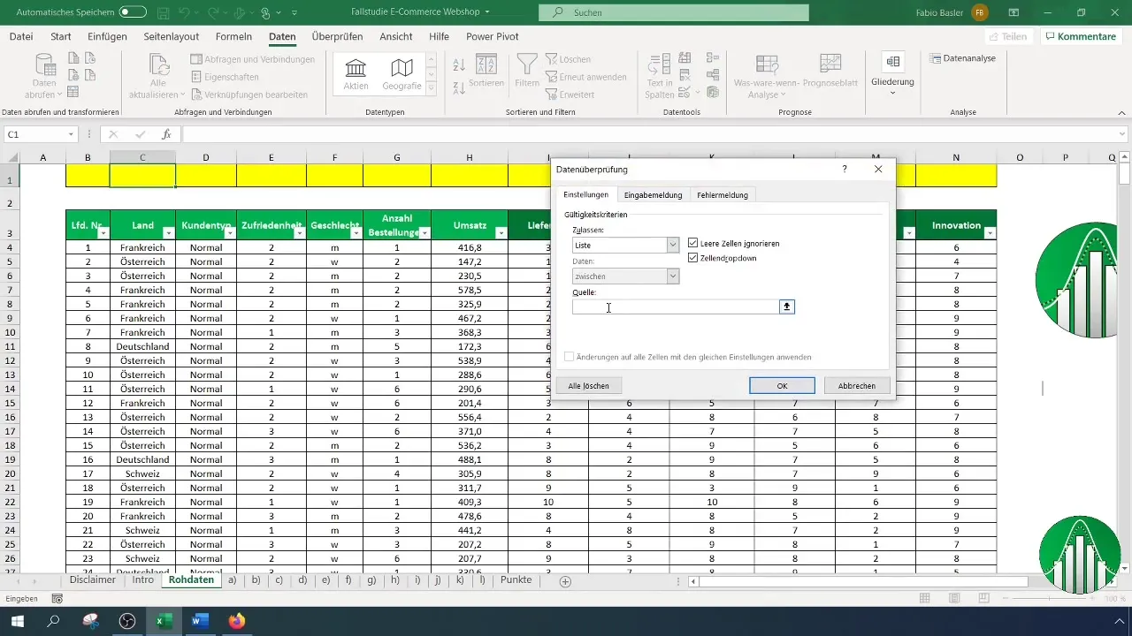Confirm the dialog with OK
The image size is (1132, 636).
[x=782, y=386]
